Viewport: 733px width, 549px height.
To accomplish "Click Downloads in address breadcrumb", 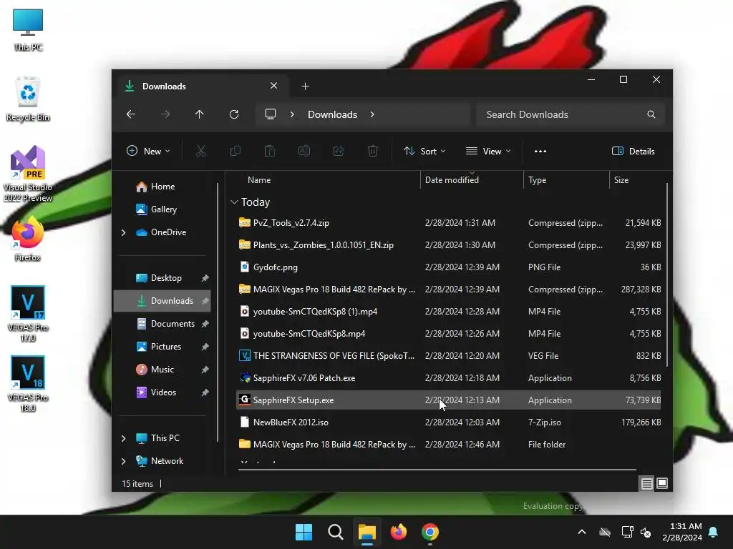I will click(x=332, y=114).
